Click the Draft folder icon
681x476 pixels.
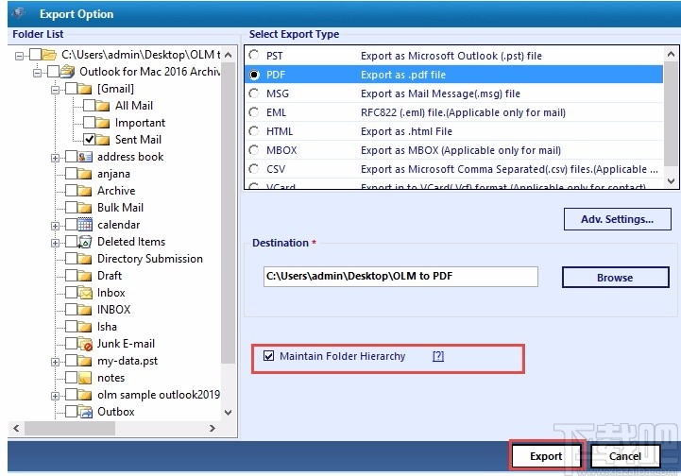(x=85, y=276)
